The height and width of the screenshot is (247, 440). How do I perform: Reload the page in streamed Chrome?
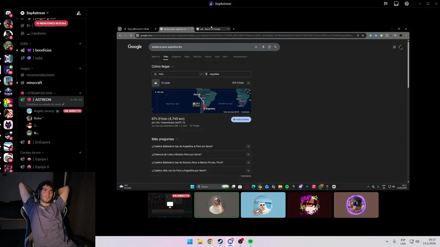131,35
